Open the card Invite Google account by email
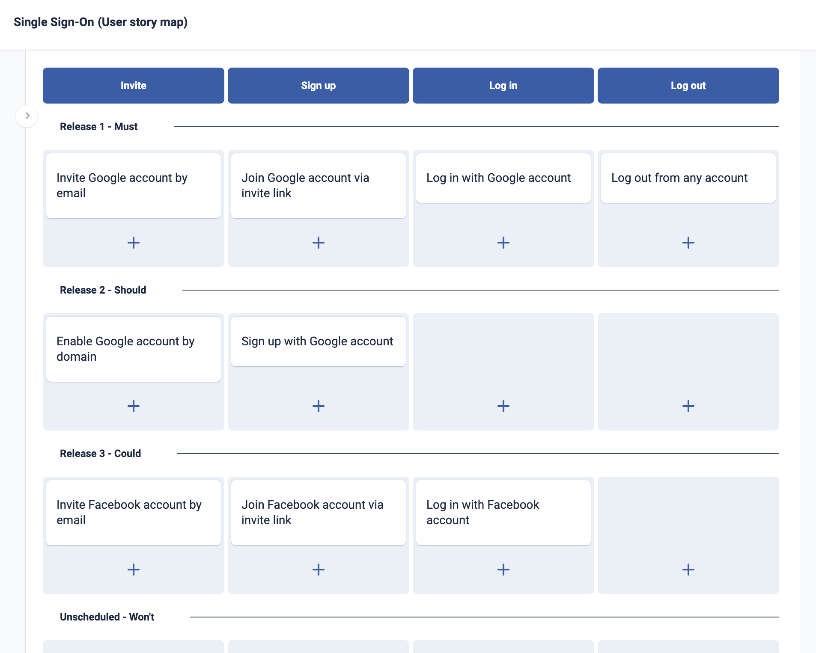The height and width of the screenshot is (653, 816). click(133, 185)
